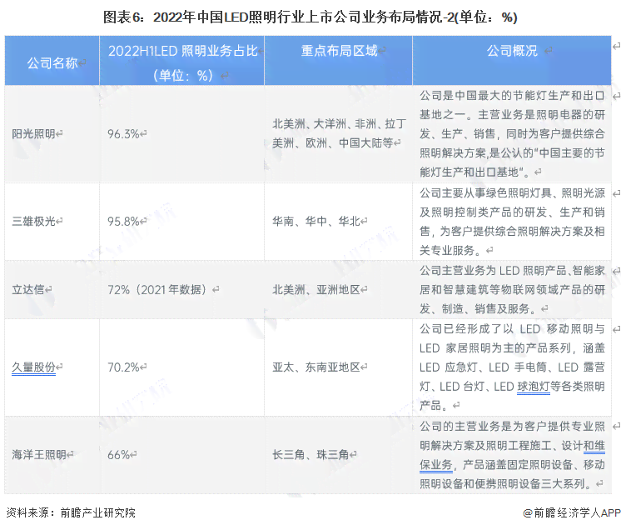Click the 立达信 overview about 智能家居

click(x=512, y=290)
